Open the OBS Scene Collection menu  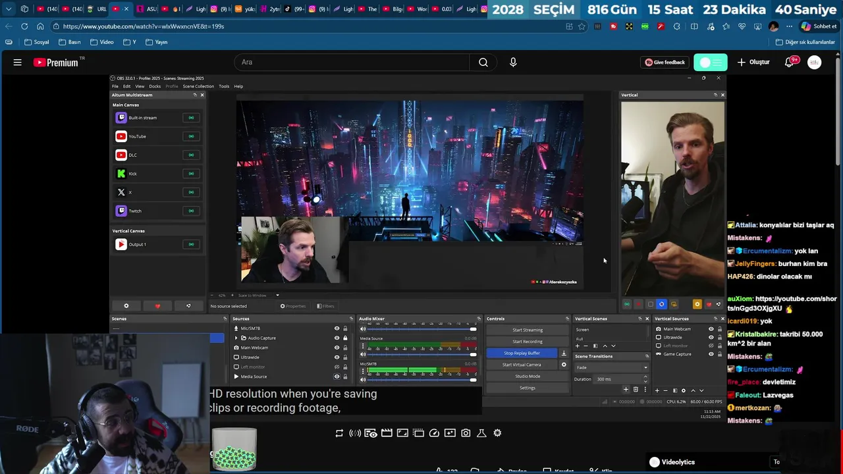198,86
